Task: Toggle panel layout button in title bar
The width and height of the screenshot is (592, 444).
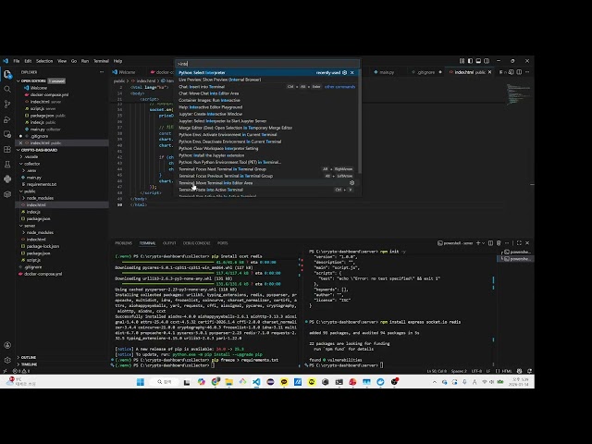Action: pyautogui.click(x=478, y=61)
